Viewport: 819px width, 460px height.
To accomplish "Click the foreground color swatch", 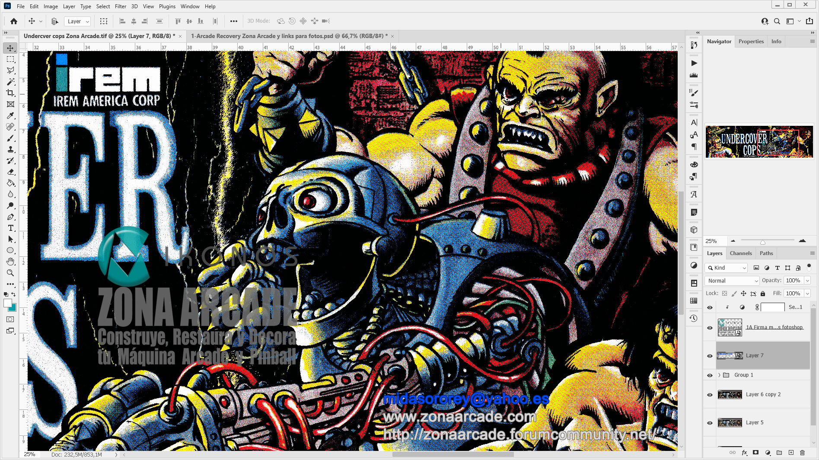I will [8, 303].
